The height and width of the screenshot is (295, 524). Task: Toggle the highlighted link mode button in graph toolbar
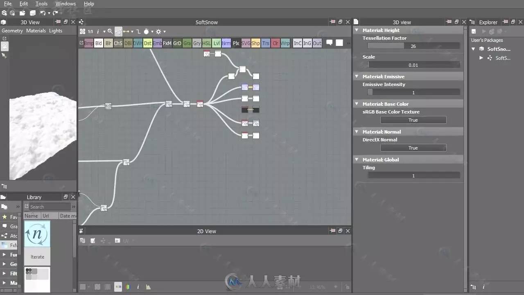118,32
